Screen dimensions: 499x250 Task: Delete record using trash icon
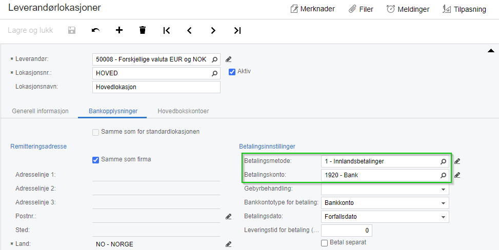[143, 31]
